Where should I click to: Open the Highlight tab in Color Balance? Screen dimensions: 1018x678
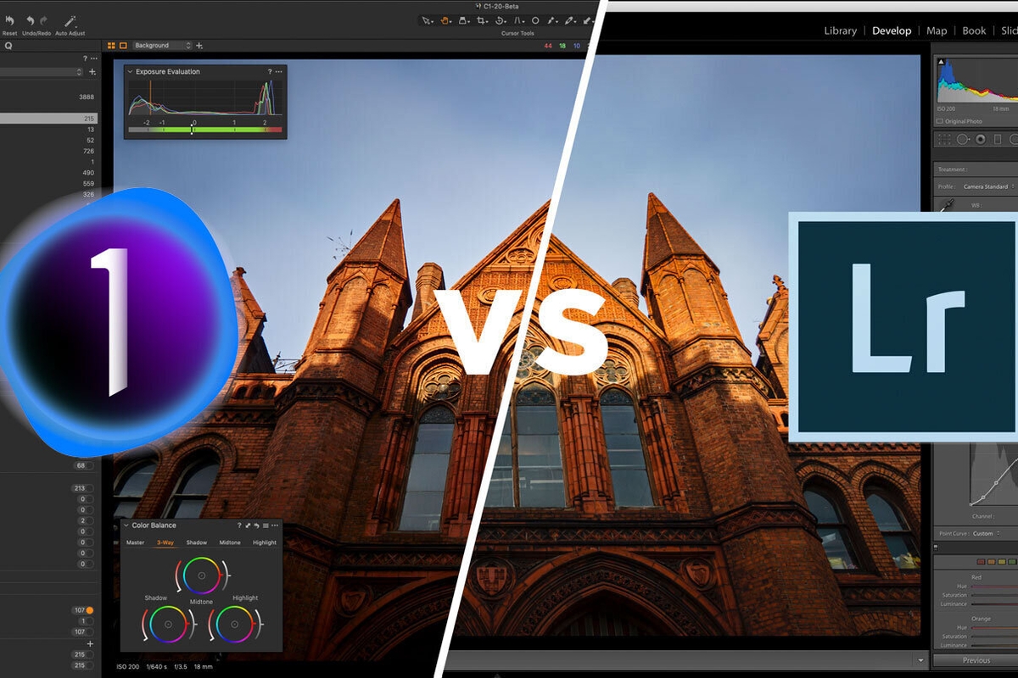[265, 542]
